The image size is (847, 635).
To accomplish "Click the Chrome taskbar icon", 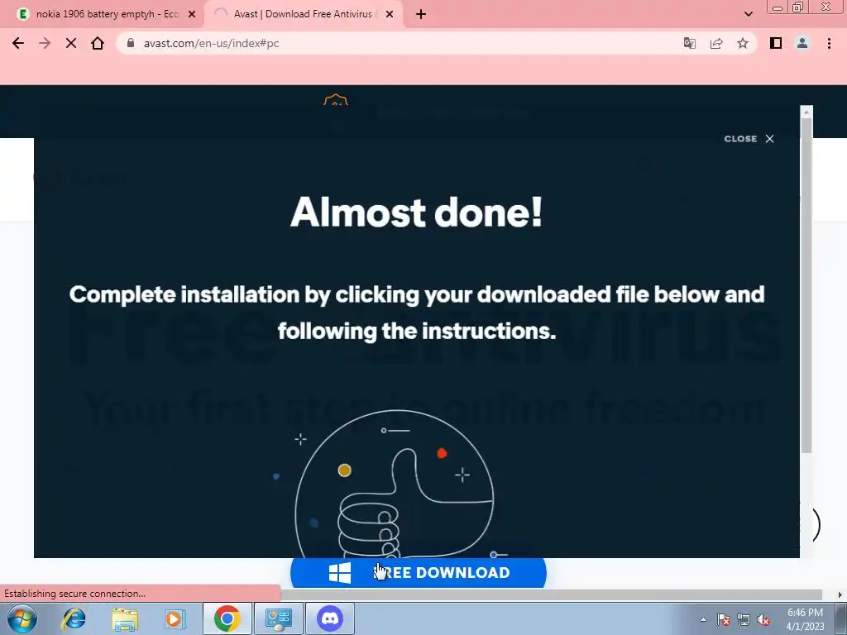I will (227, 618).
